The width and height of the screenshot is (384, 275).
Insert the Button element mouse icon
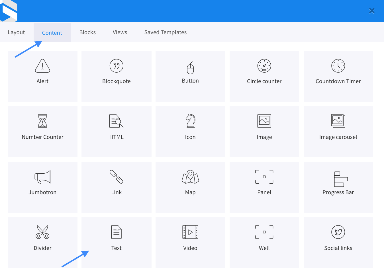(x=190, y=67)
